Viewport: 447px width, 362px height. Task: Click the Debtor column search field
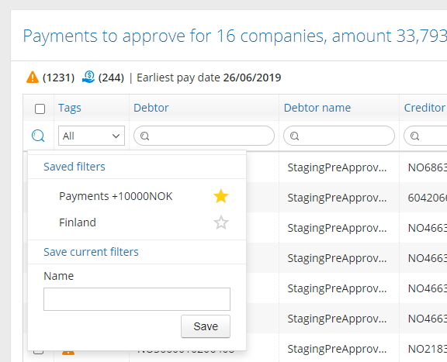[204, 136]
